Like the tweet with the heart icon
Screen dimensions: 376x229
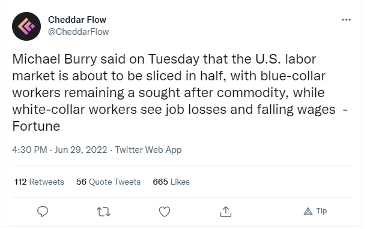(165, 212)
